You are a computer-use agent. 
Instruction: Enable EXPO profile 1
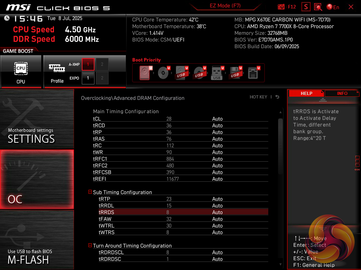click(88, 78)
